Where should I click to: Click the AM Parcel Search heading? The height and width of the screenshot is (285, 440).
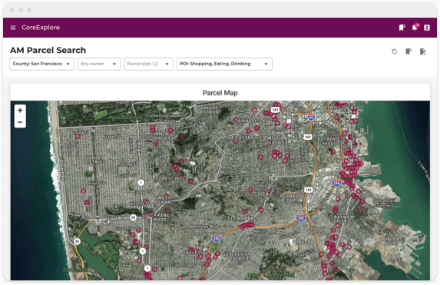click(48, 50)
